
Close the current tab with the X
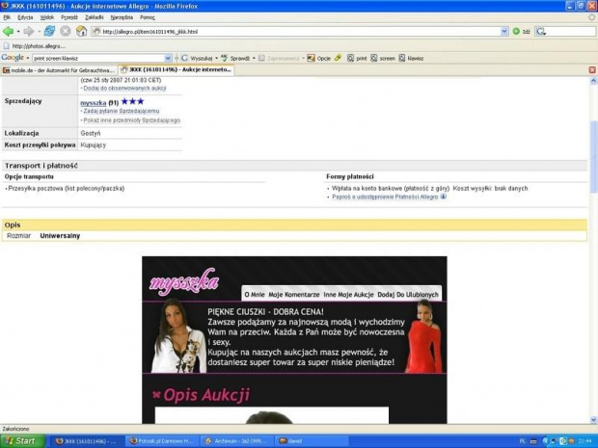coord(591,70)
